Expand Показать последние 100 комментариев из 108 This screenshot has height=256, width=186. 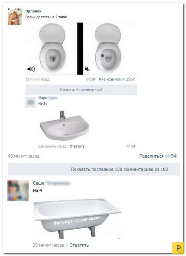point(94,169)
